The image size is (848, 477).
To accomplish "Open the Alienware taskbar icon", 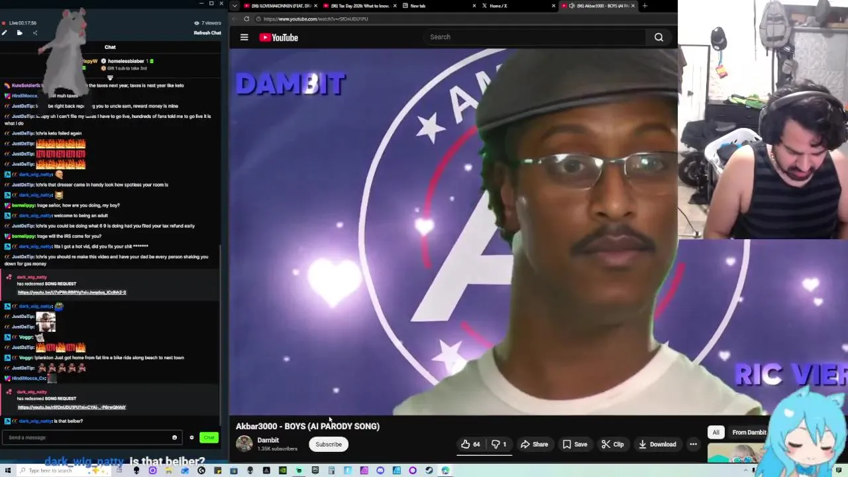I will pos(136,470).
